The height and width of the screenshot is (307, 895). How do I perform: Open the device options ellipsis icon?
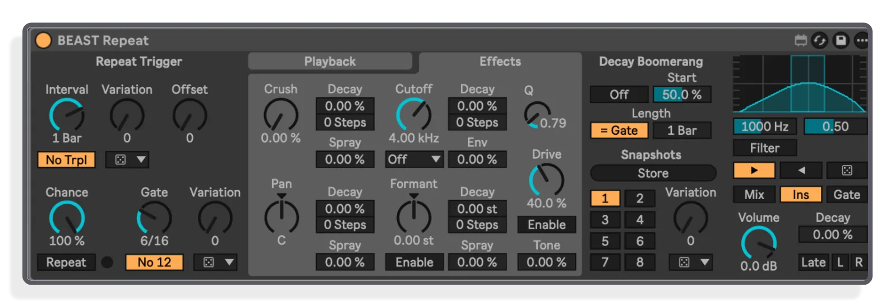pyautogui.click(x=861, y=40)
